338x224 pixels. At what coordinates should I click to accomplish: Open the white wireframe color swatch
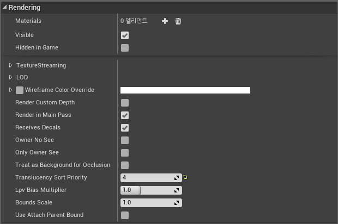[x=185, y=90]
